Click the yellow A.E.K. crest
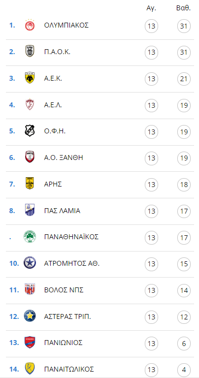 click(x=30, y=78)
